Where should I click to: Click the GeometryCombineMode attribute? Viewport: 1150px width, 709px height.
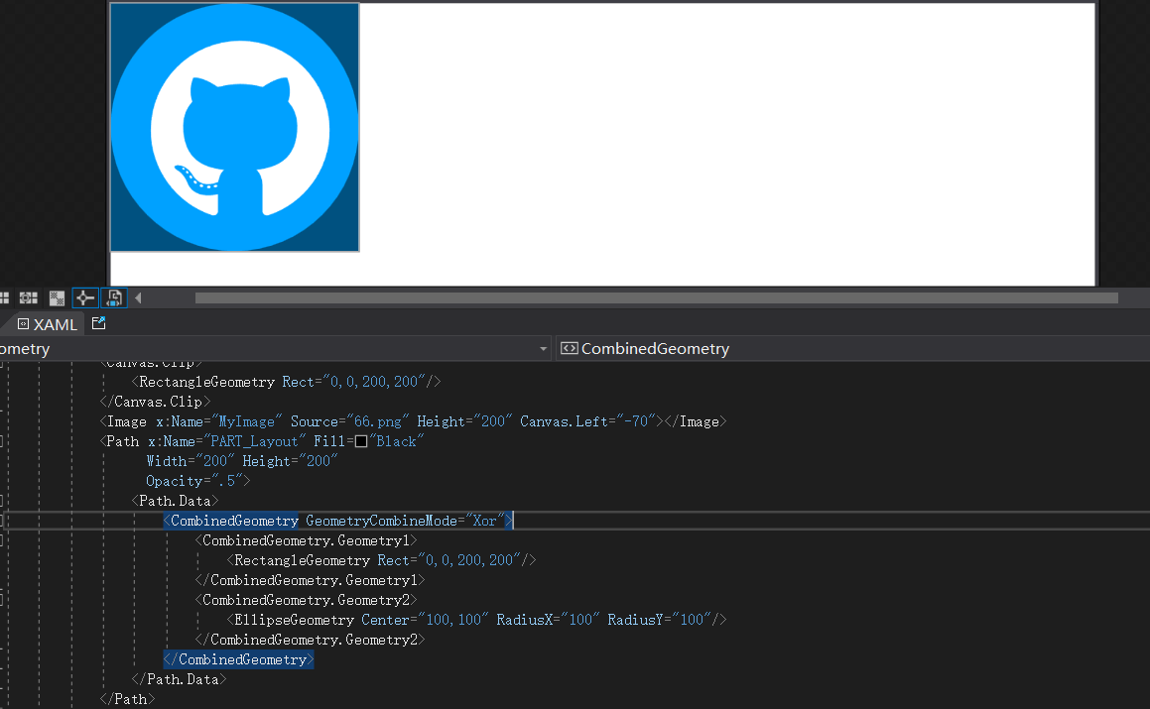tap(381, 521)
